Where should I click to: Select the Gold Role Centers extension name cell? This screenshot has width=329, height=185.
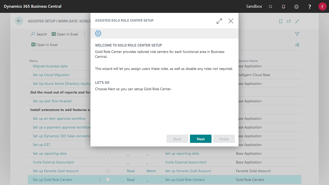click(x=250, y=180)
